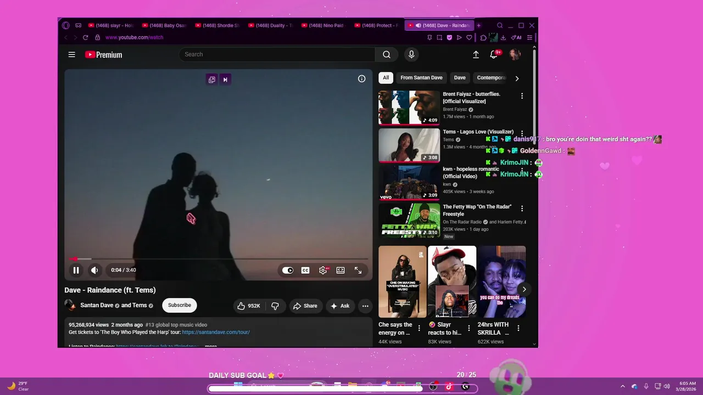This screenshot has width=703, height=395.
Task: Toggle closed captions CC button
Action: point(305,270)
